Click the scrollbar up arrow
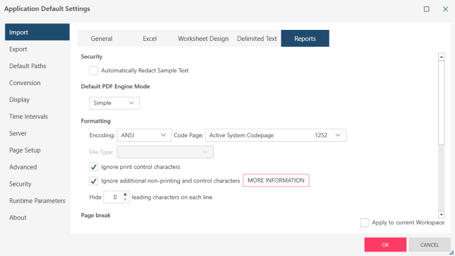 (x=441, y=57)
